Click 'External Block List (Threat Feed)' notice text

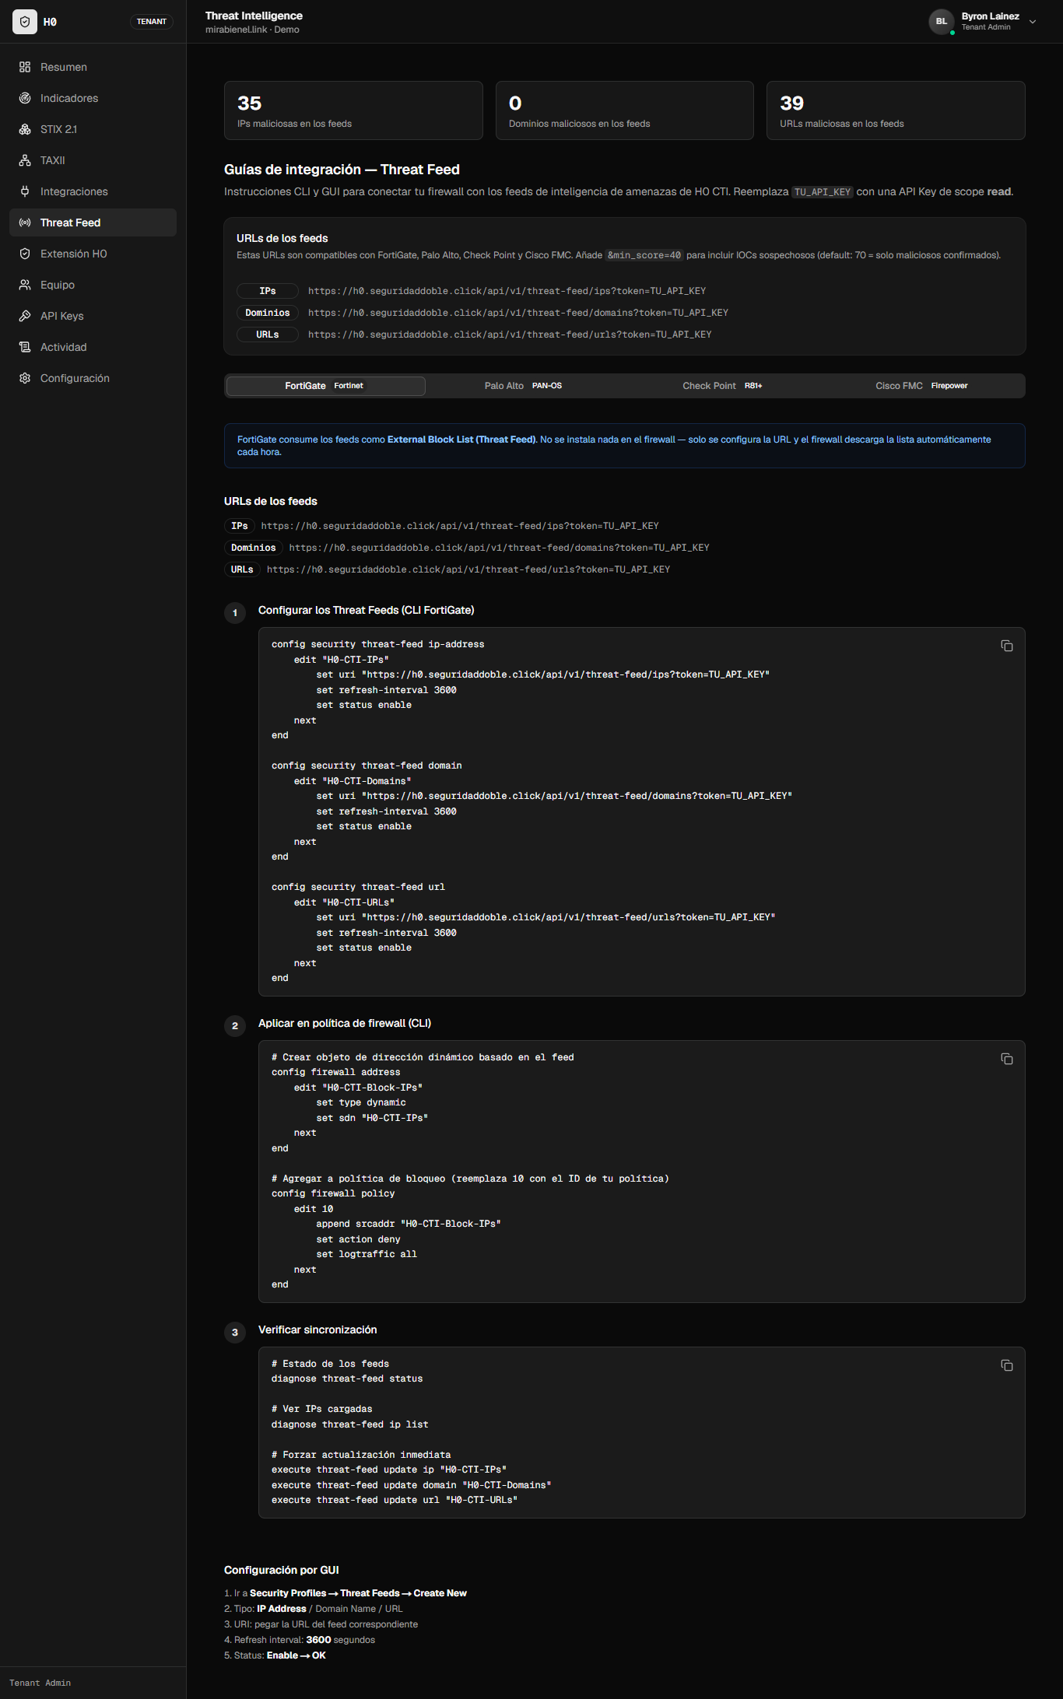[462, 440]
